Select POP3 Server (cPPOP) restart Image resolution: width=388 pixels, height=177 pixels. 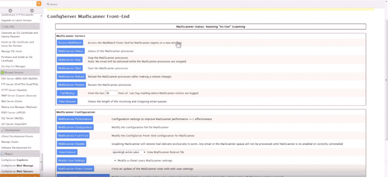pos(13,113)
